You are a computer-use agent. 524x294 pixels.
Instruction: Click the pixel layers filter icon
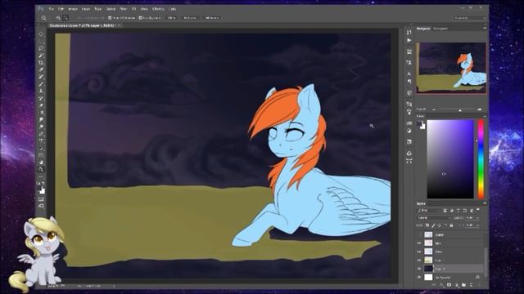click(445, 211)
